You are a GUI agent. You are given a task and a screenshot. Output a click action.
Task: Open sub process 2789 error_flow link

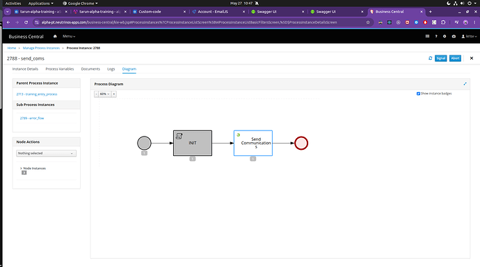tap(32, 118)
